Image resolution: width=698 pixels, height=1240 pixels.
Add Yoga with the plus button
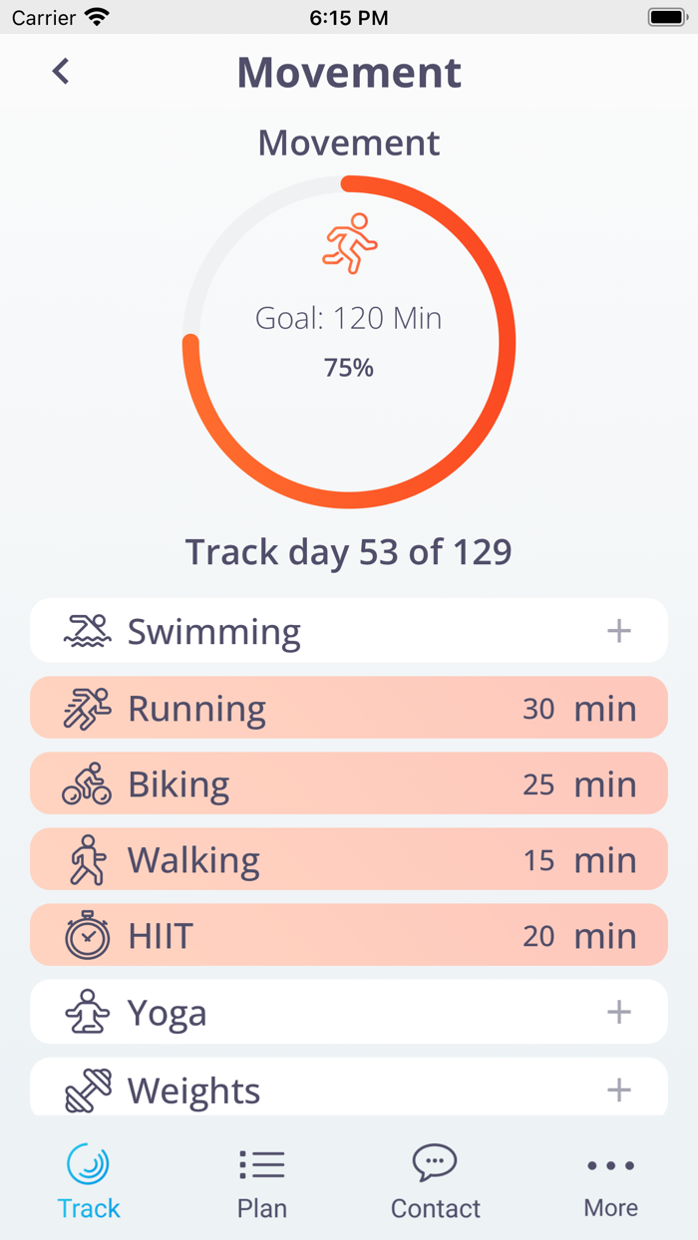[619, 1012]
